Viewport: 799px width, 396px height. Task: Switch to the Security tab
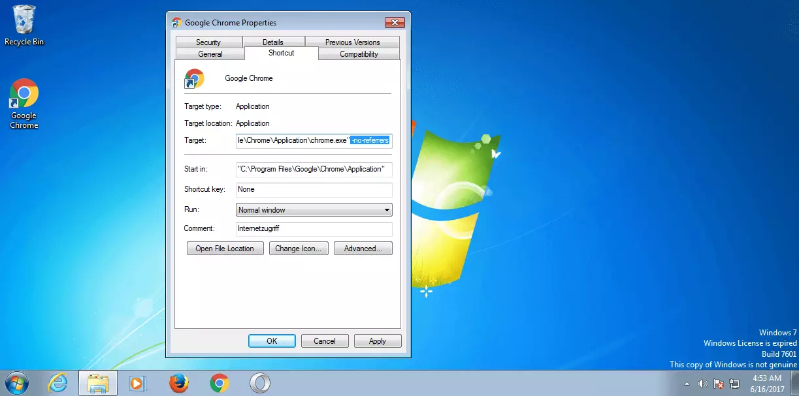208,42
